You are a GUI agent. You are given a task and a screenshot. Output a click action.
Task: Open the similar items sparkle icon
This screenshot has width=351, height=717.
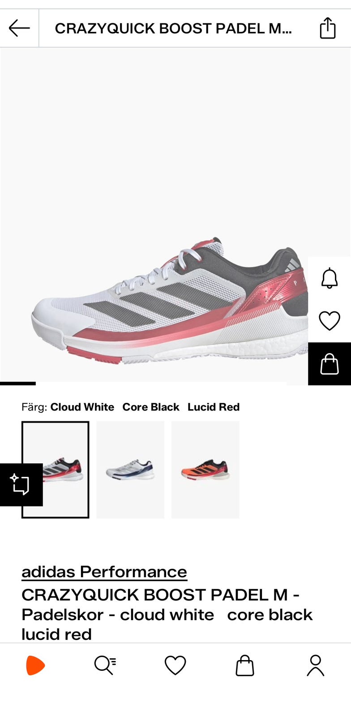[x=21, y=484]
